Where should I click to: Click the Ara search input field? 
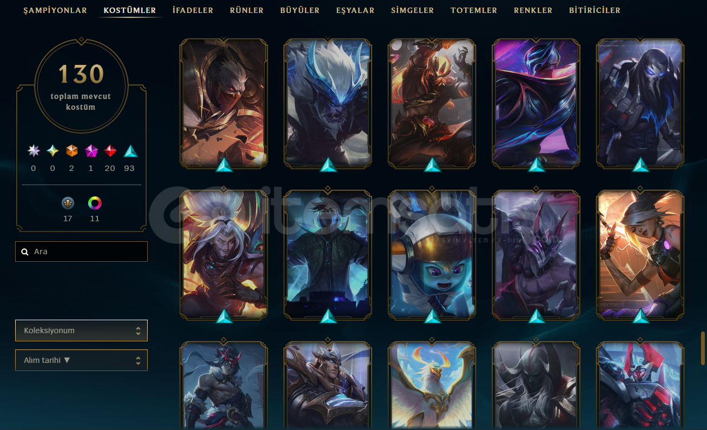coord(81,252)
